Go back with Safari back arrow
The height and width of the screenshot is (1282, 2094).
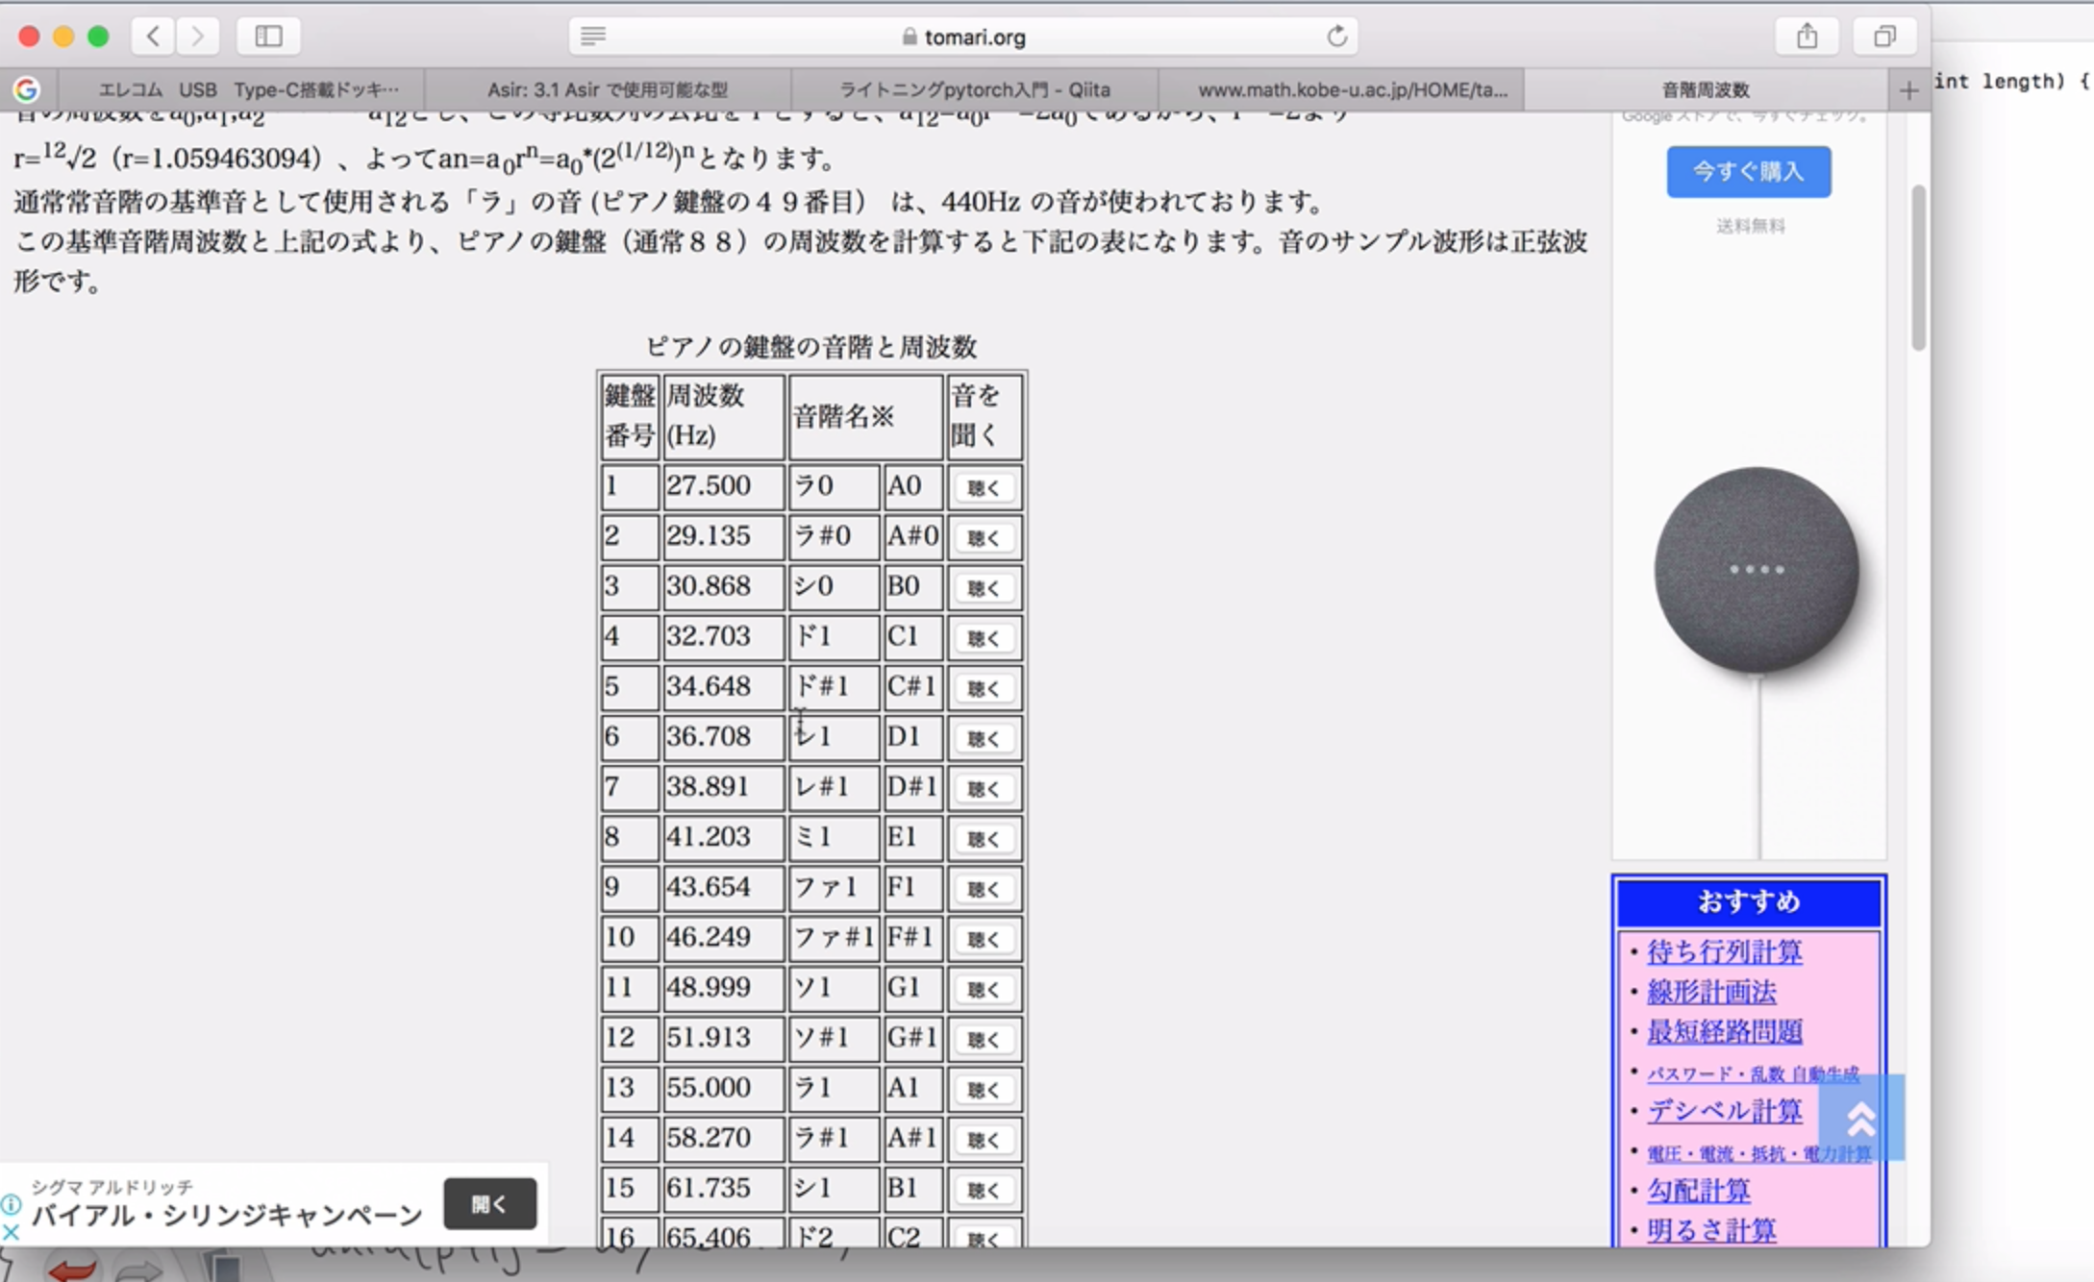point(154,37)
